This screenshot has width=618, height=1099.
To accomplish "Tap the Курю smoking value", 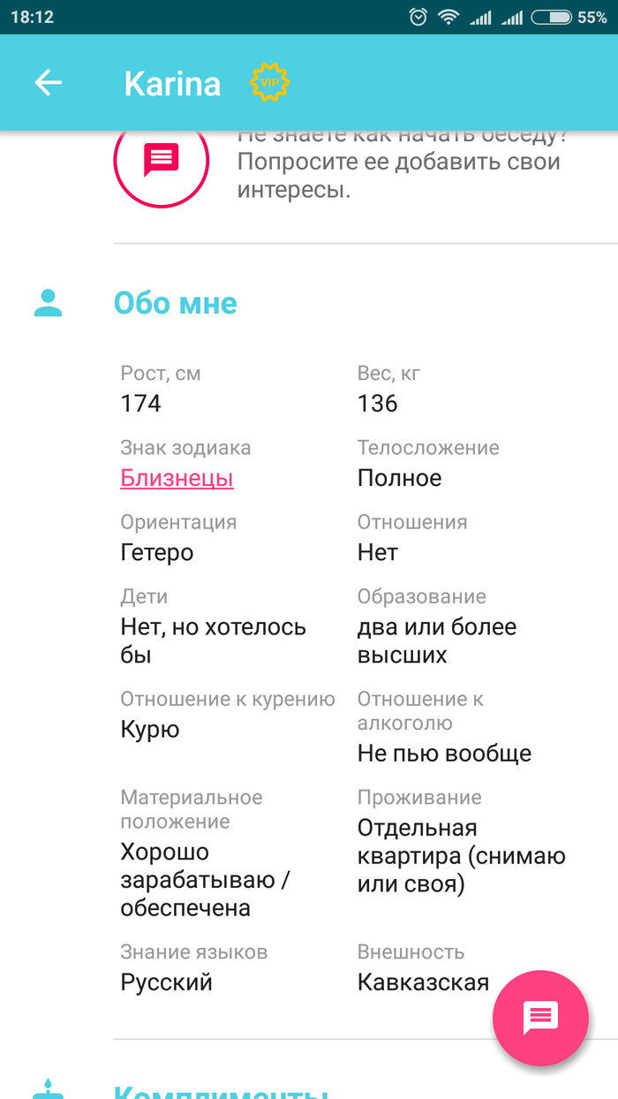I will pyautogui.click(x=149, y=730).
